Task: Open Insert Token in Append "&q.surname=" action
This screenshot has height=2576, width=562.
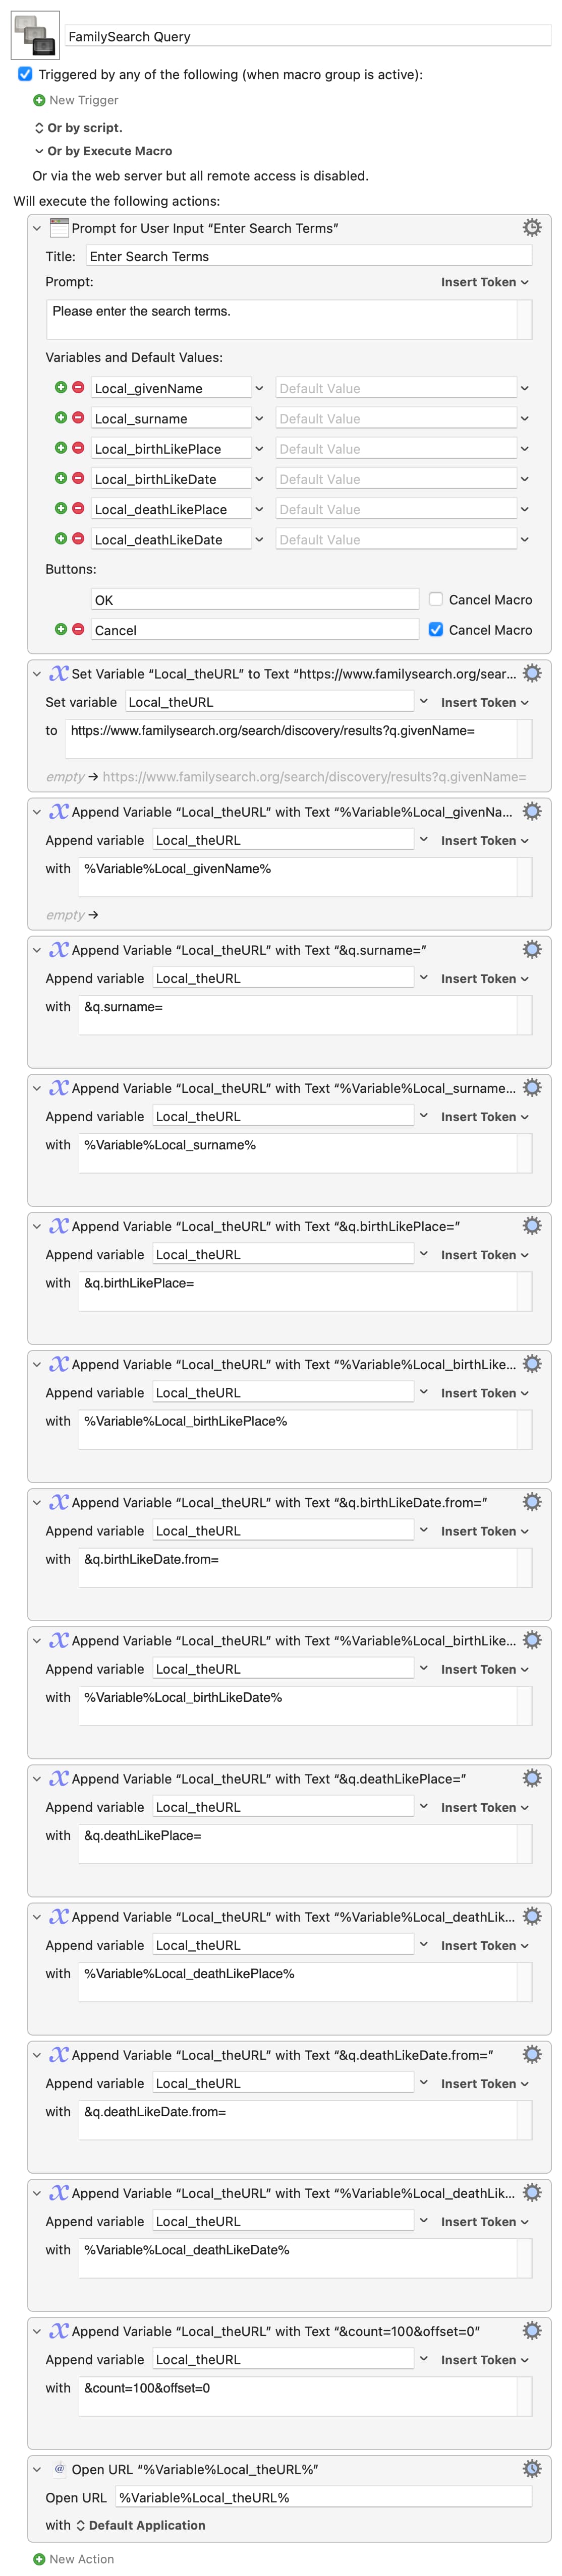Action: point(485,978)
